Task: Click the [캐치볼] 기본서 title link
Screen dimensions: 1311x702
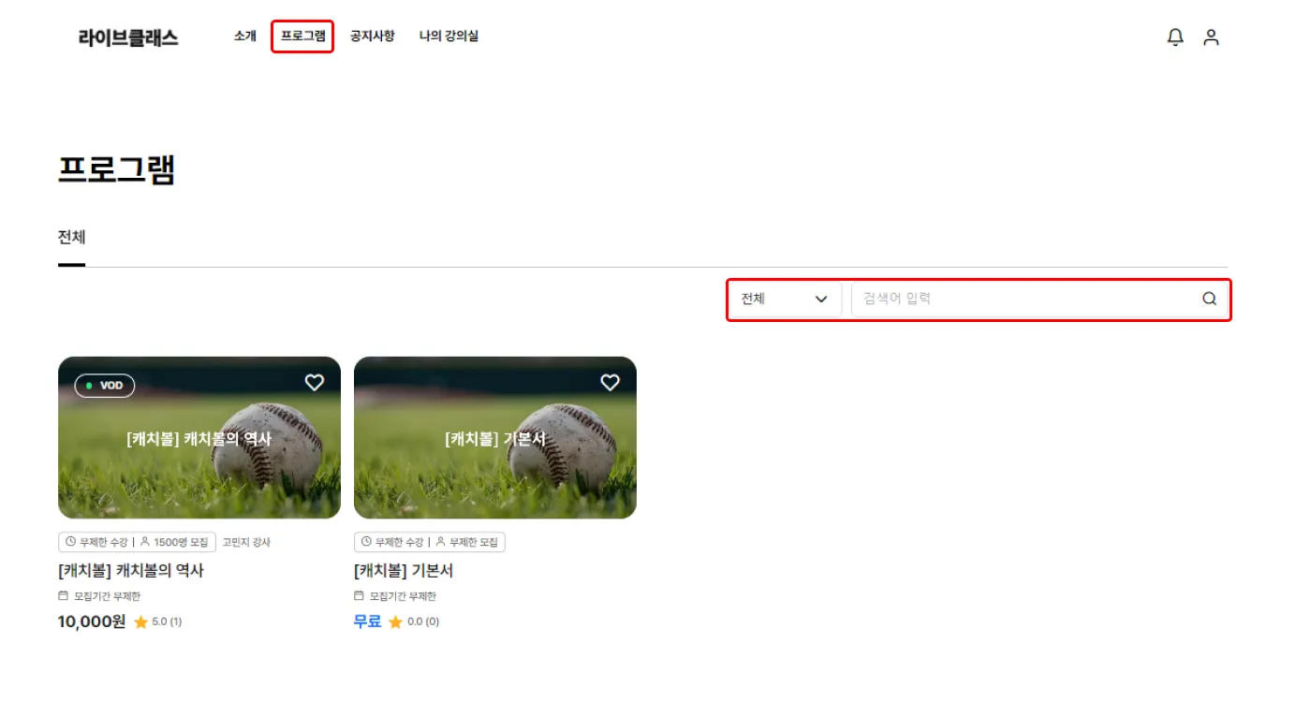Action: click(x=404, y=570)
